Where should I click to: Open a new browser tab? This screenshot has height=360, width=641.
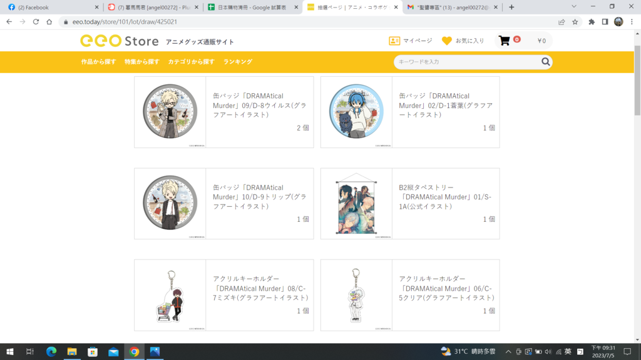(511, 7)
